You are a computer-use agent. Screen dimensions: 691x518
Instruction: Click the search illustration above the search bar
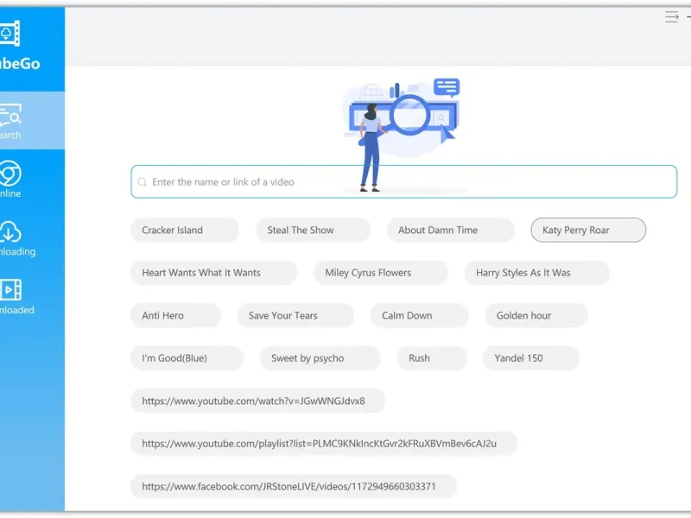click(403, 117)
